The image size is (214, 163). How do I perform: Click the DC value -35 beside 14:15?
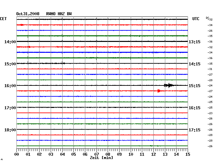coord(210,64)
